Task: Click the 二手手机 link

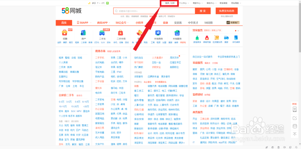Action: coord(100,58)
